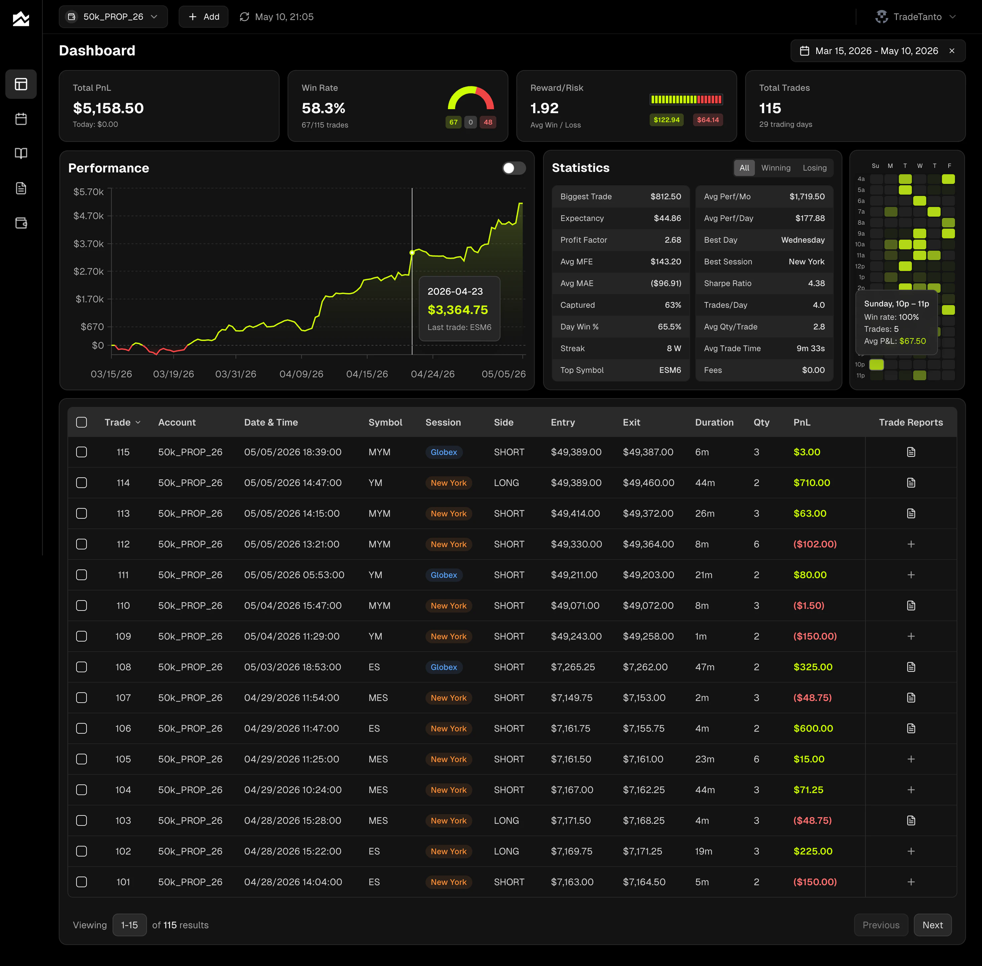Open the Mar 15 - May 10 date picker
982x966 pixels.
click(878, 51)
